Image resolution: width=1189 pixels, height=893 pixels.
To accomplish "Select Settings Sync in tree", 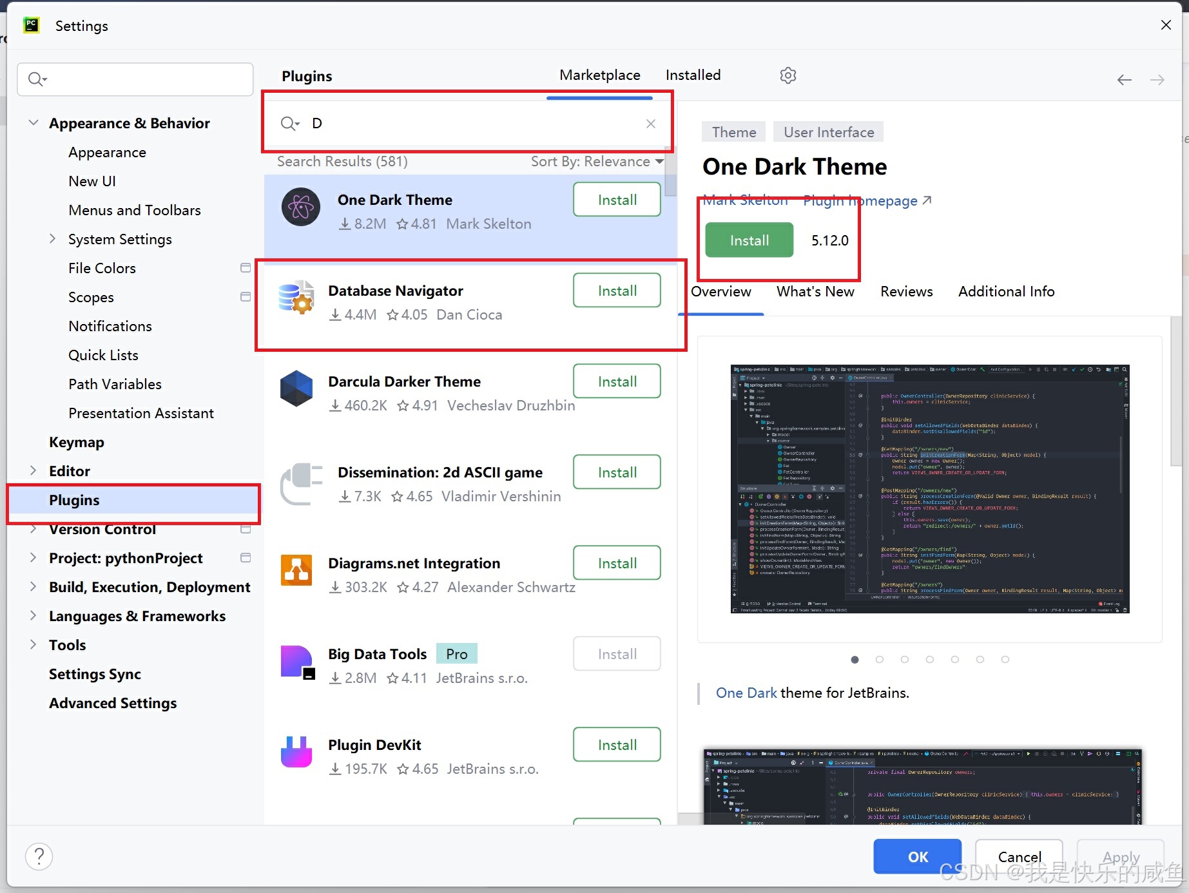I will click(95, 674).
